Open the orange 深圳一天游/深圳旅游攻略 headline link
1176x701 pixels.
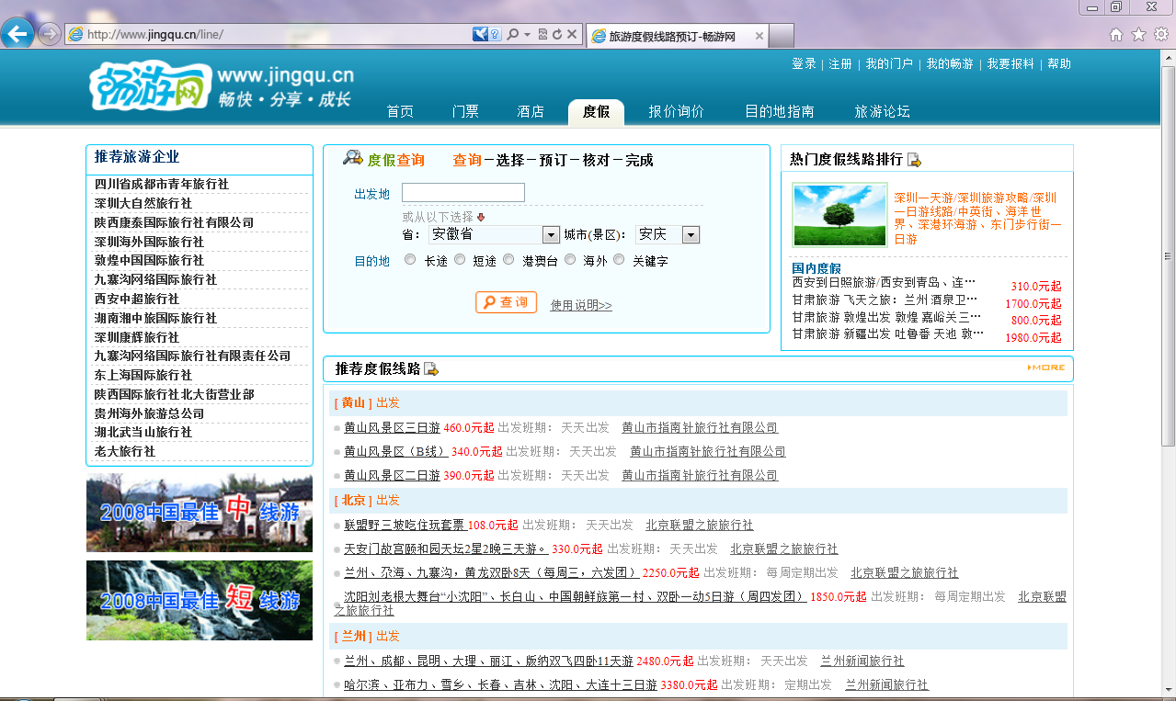coord(978,218)
